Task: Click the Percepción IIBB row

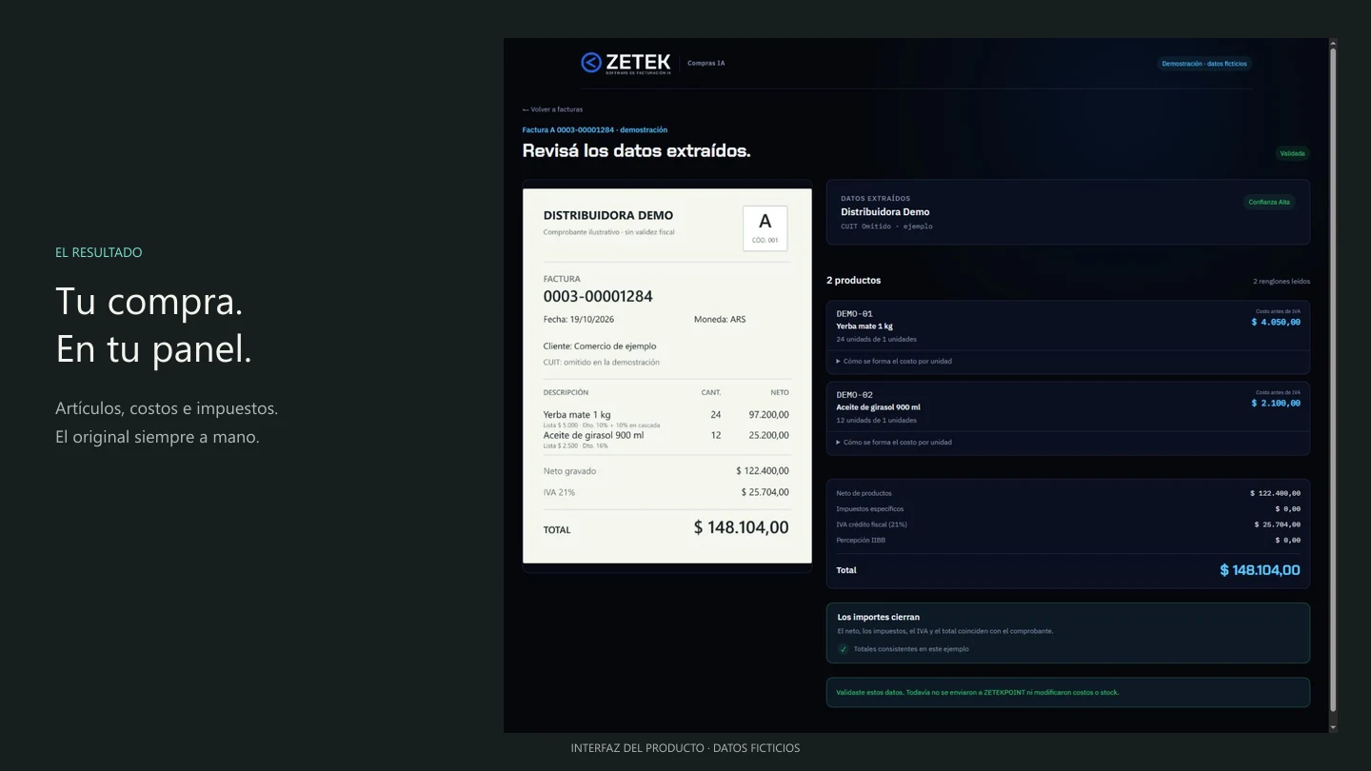Action: click(x=1068, y=540)
